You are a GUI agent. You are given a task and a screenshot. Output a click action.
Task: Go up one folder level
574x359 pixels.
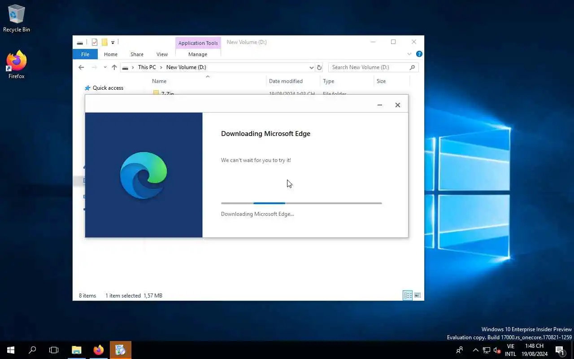(x=114, y=67)
